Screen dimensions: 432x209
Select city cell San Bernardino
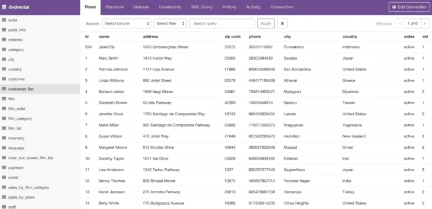point(297,69)
